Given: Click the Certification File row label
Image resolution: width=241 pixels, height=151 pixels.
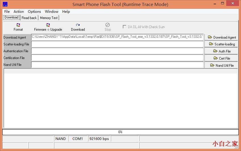Looking at the screenshot, I should (14, 58).
